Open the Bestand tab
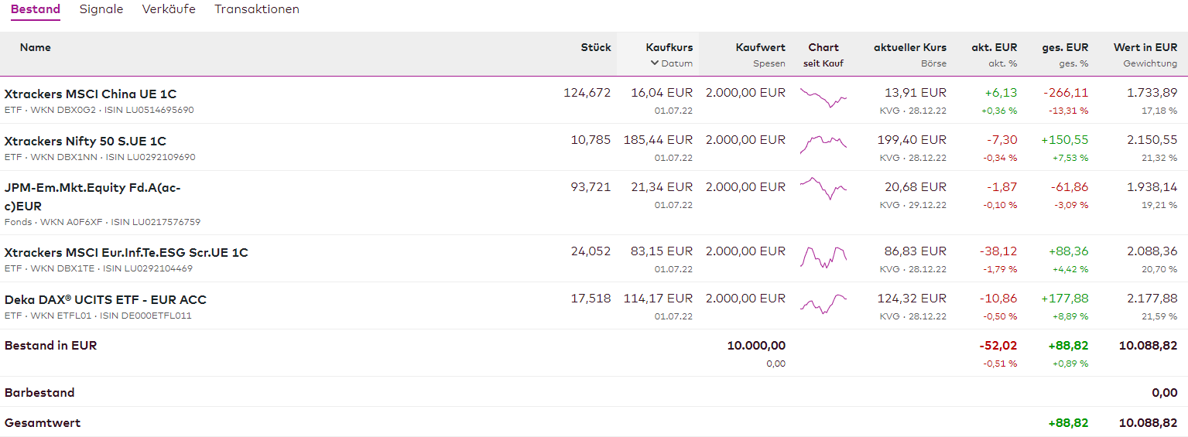Image resolution: width=1188 pixels, height=437 pixels. click(36, 9)
